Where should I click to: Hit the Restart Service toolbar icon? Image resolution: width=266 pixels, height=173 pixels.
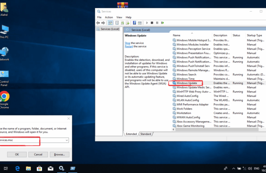pos(162,23)
